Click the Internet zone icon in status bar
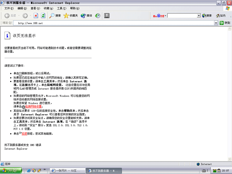This screenshot has width=232, height=174. (198, 164)
